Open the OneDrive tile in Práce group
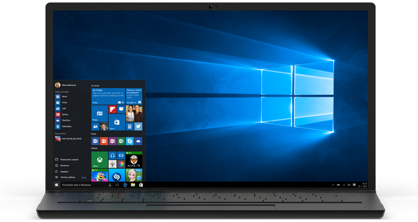This screenshot has height=222, width=418. pyautogui.click(x=138, y=141)
